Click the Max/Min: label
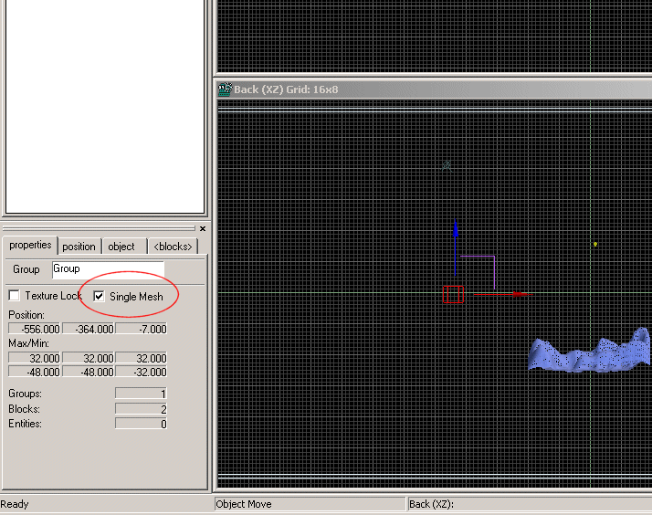Viewport: 652px width, 515px height. 28,343
